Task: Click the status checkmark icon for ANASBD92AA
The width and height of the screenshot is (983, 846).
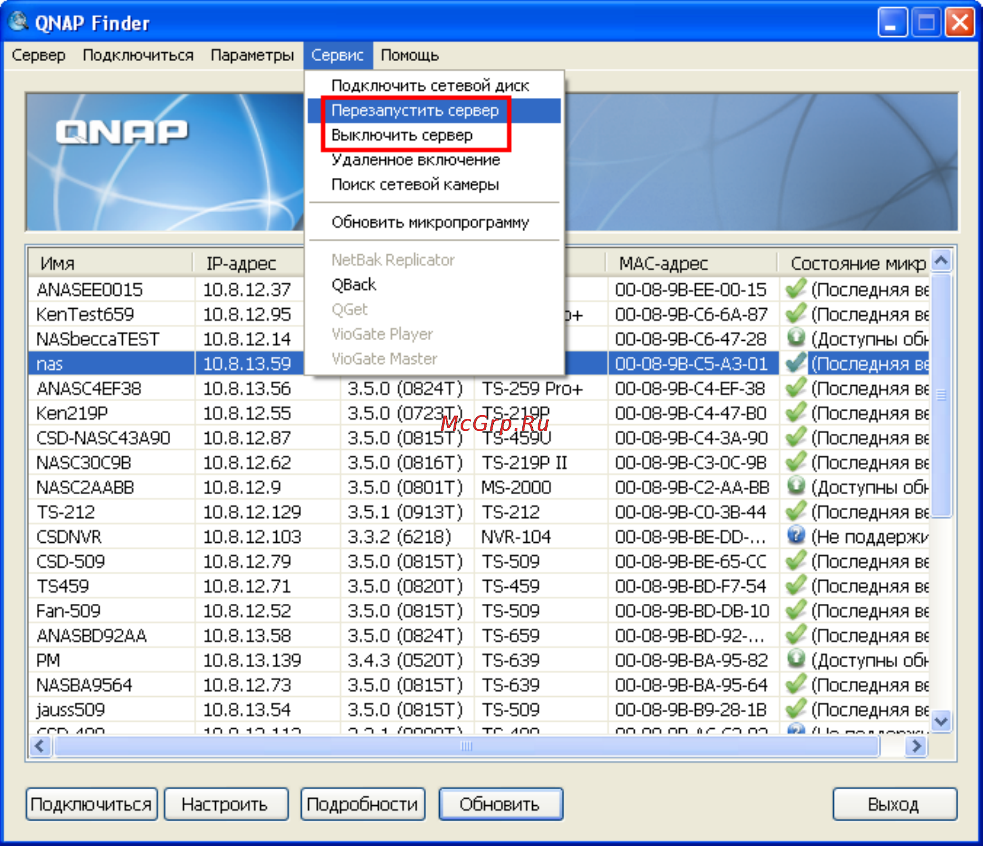Action: (x=796, y=635)
